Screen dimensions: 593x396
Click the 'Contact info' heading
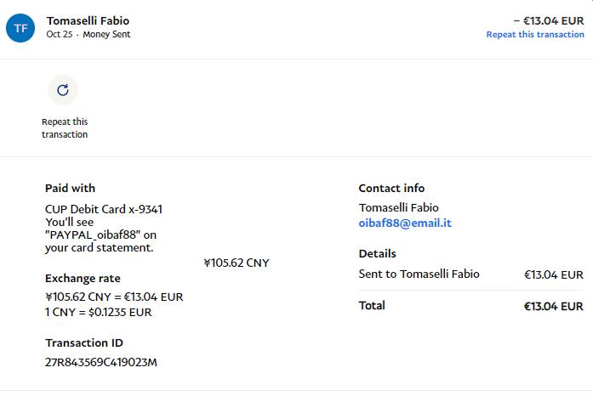click(391, 188)
